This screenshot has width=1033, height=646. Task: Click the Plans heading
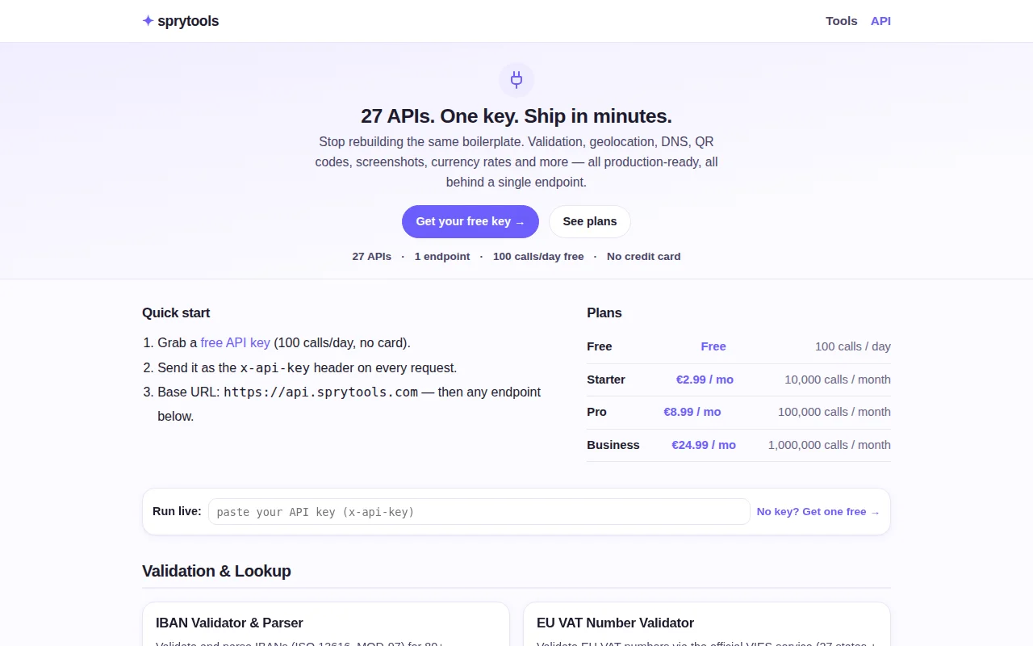click(604, 313)
